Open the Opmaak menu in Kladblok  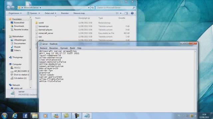point(64,48)
